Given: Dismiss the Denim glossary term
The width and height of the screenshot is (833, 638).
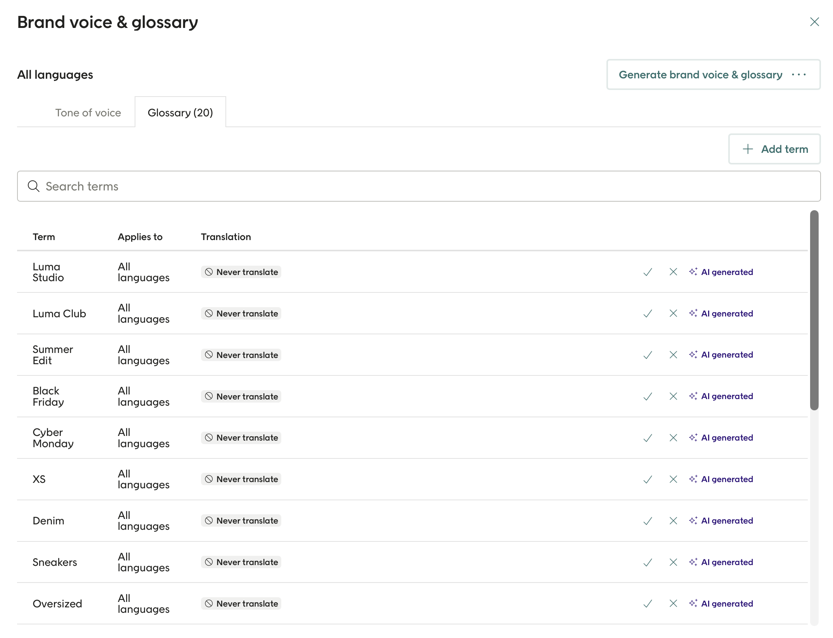Looking at the screenshot, I should pos(673,521).
